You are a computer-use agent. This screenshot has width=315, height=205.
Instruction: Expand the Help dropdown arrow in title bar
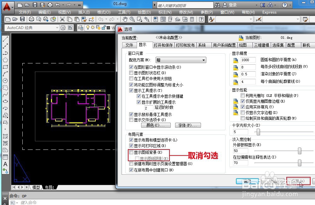(290, 5)
